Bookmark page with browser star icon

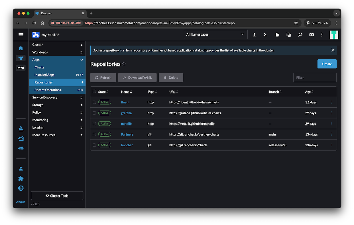point(296,23)
